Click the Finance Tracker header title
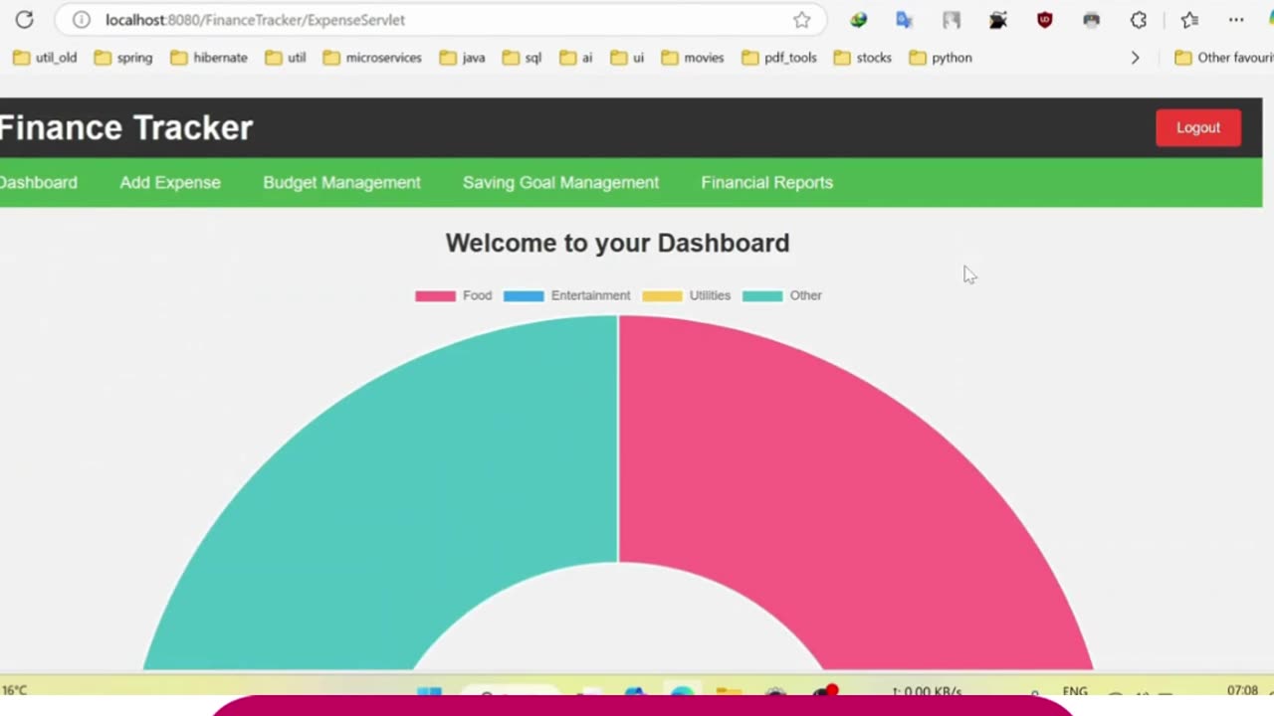This screenshot has width=1274, height=716. point(126,127)
